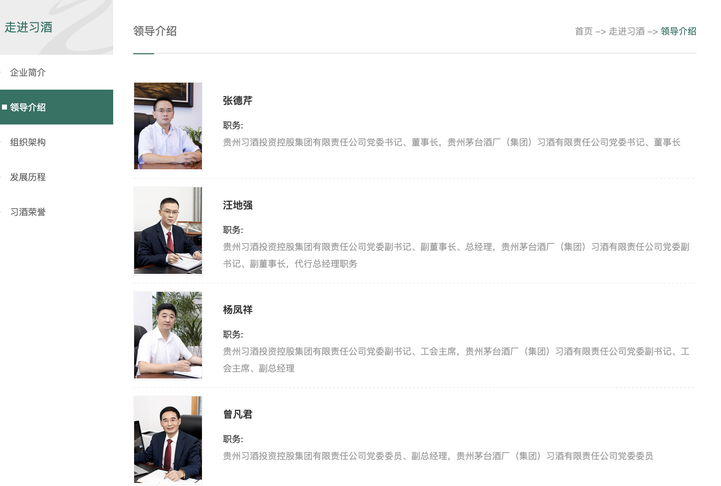
Task: Click the name 汪地强
Action: click(237, 205)
